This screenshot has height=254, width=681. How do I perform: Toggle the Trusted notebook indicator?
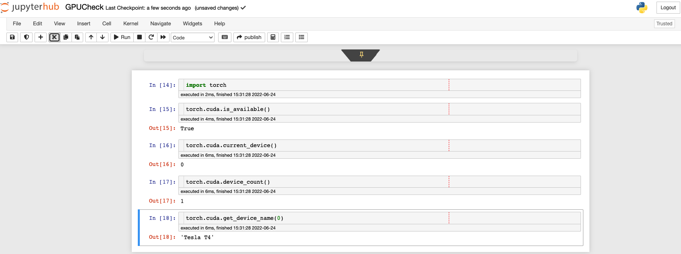click(x=664, y=24)
